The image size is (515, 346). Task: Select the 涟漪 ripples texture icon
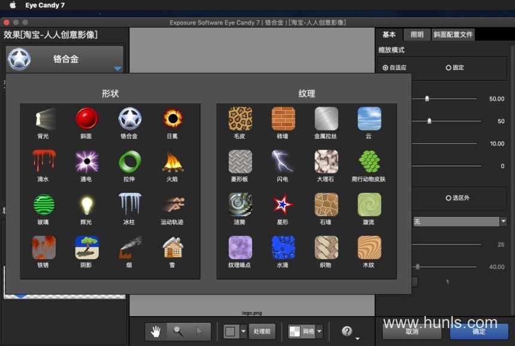pos(240,205)
